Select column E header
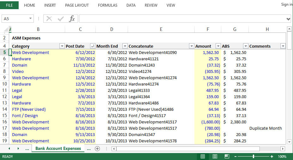 pyautogui.click(x=161, y=29)
